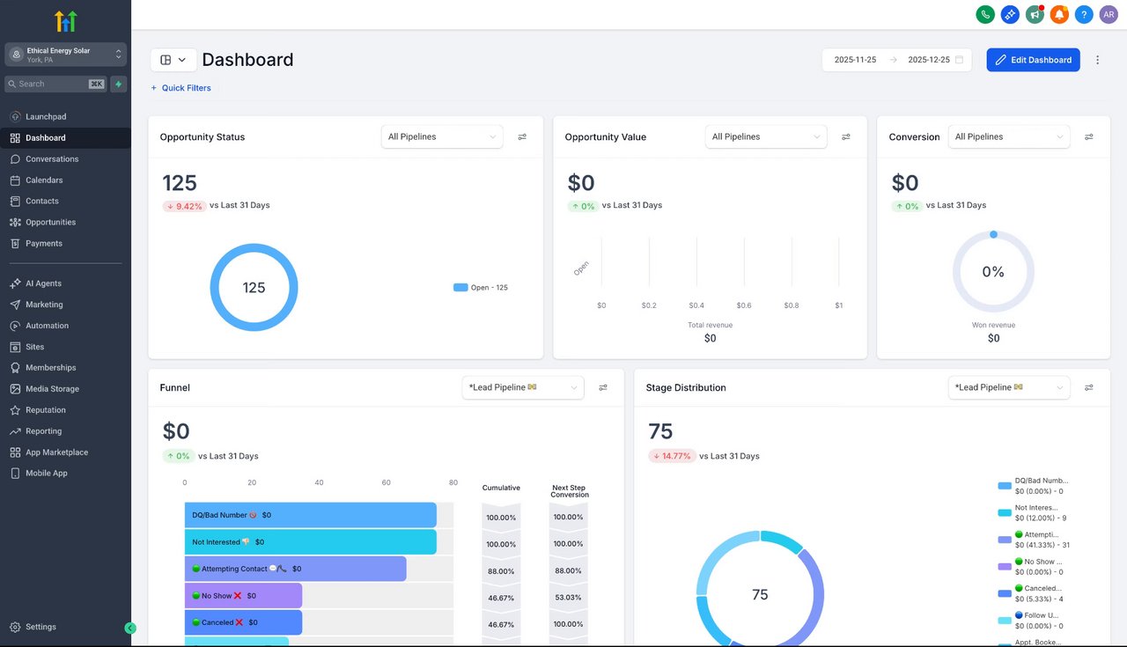The width and height of the screenshot is (1127, 647).
Task: Click the blue help question mark icon
Action: click(x=1084, y=14)
